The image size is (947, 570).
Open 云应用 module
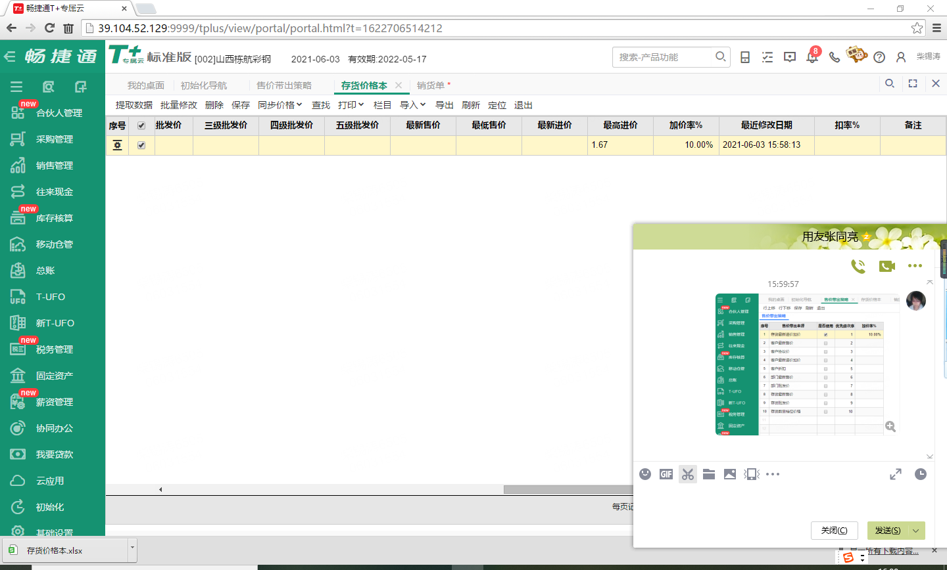[x=49, y=481]
